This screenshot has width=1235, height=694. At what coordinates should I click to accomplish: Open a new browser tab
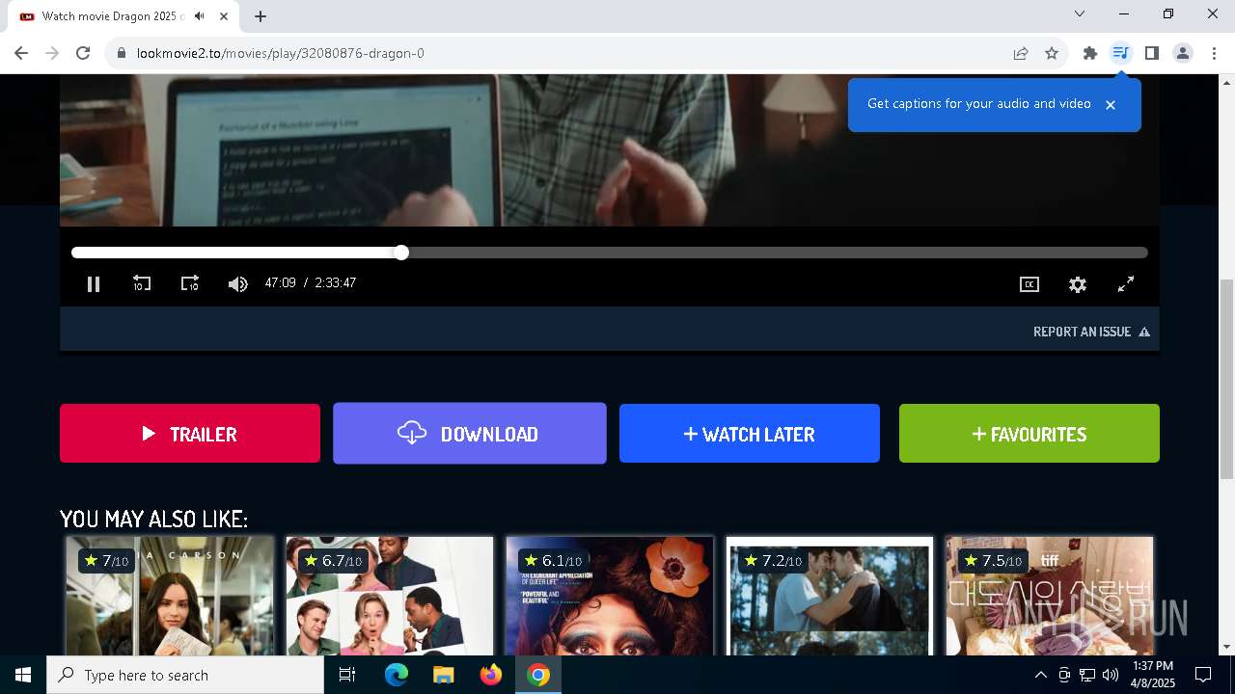(261, 16)
